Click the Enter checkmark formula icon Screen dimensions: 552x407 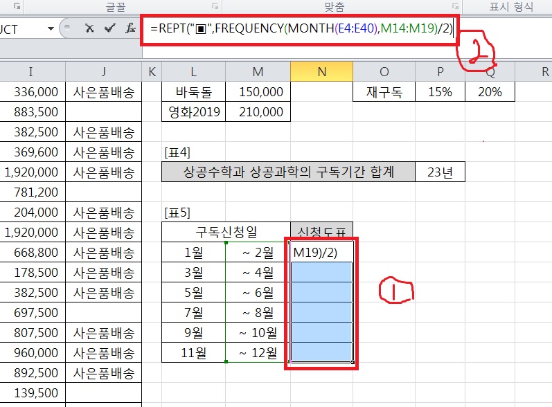(x=109, y=28)
